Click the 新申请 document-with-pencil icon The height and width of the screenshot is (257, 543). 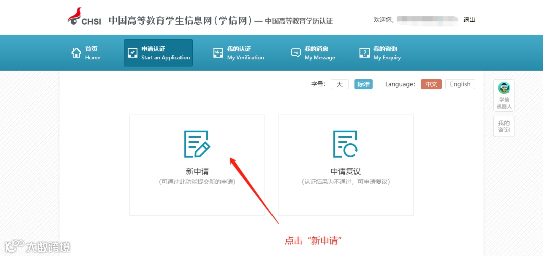coord(197,144)
